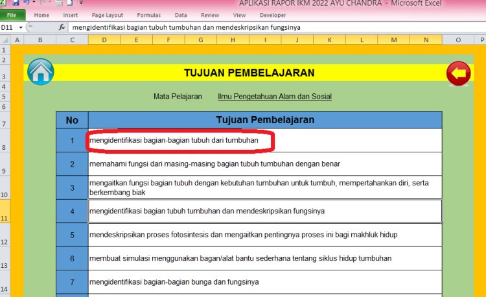Select row header 11

[5, 219]
